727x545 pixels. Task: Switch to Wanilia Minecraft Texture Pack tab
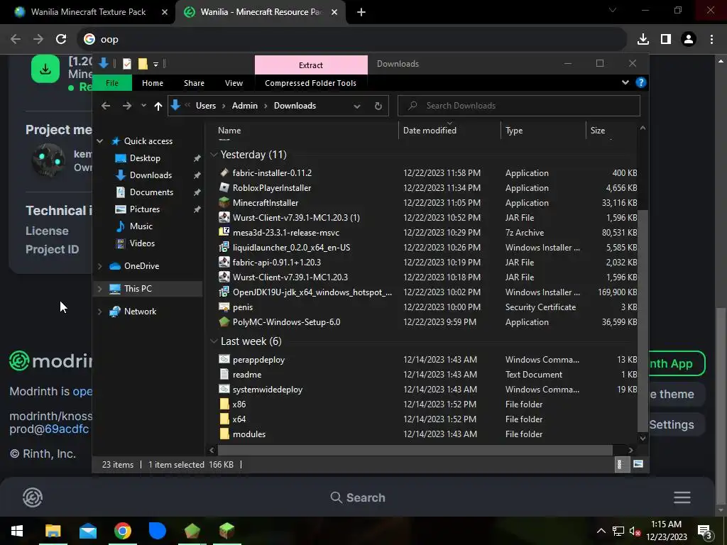pos(88,12)
